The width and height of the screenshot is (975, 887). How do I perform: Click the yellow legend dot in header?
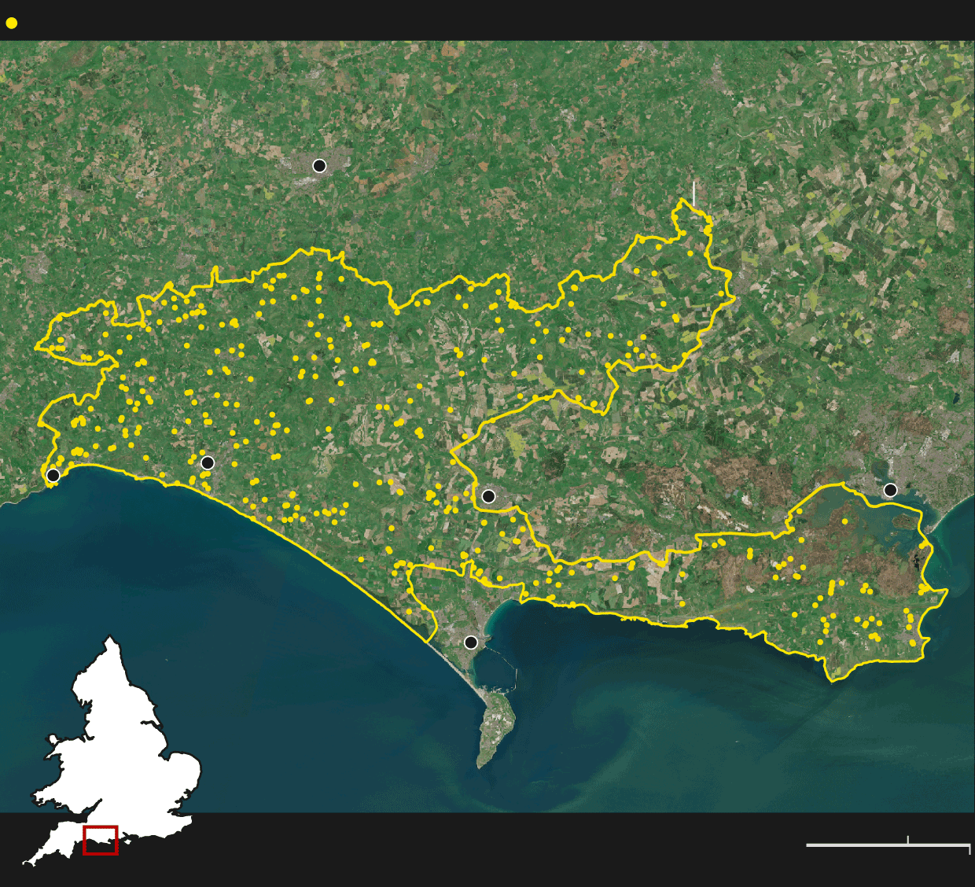(x=11, y=24)
